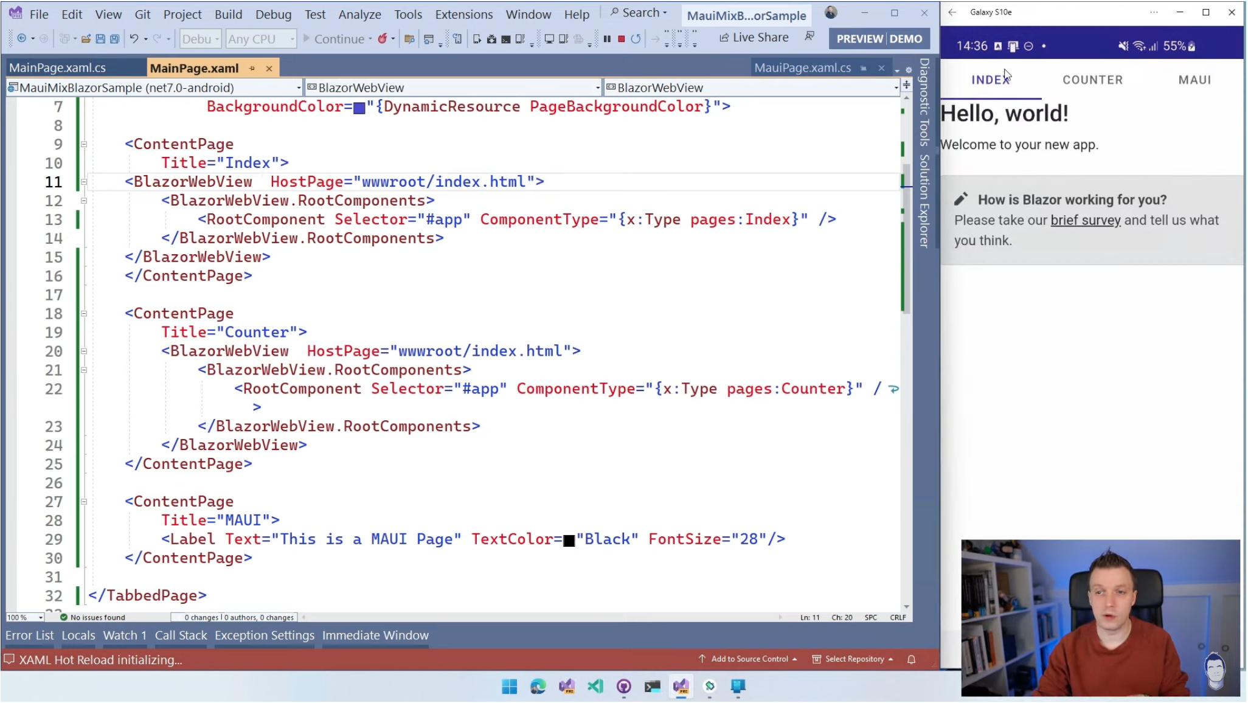Open GitHub Desktop from the taskbar

click(x=624, y=687)
